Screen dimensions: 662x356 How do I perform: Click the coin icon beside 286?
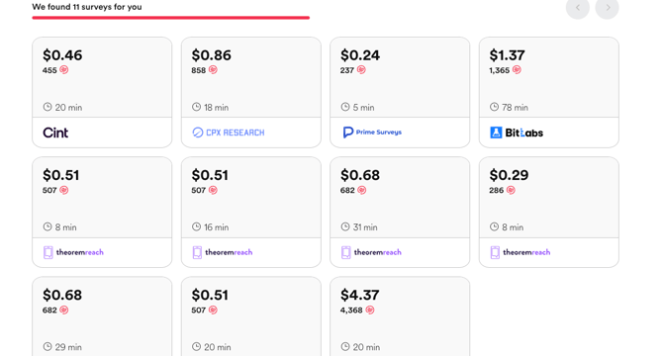(511, 190)
